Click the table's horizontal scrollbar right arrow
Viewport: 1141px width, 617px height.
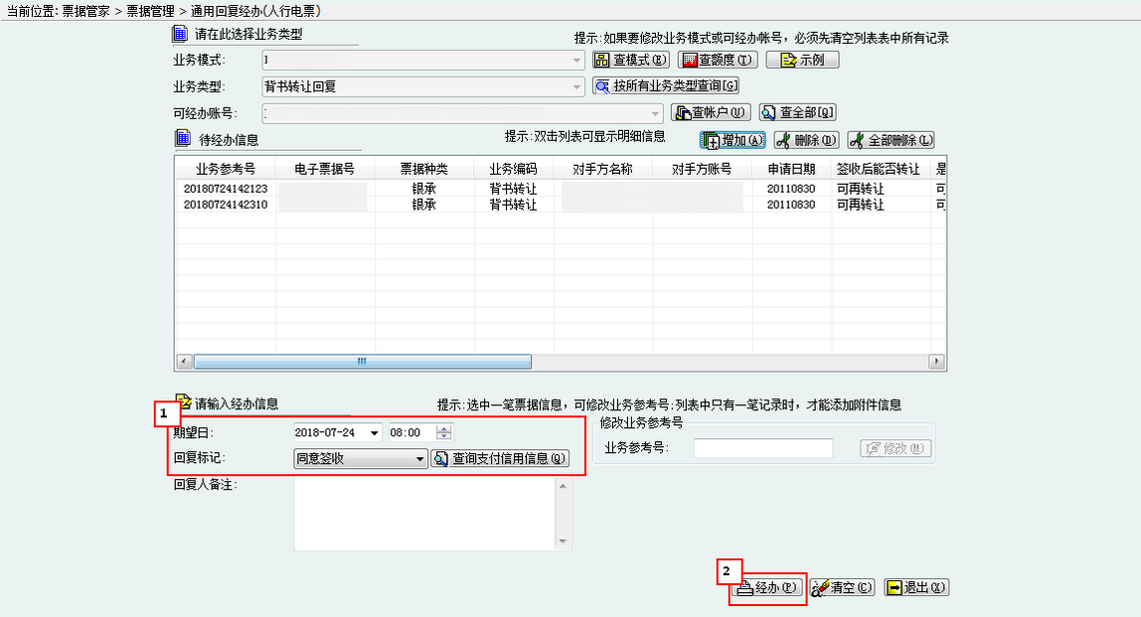tap(937, 362)
